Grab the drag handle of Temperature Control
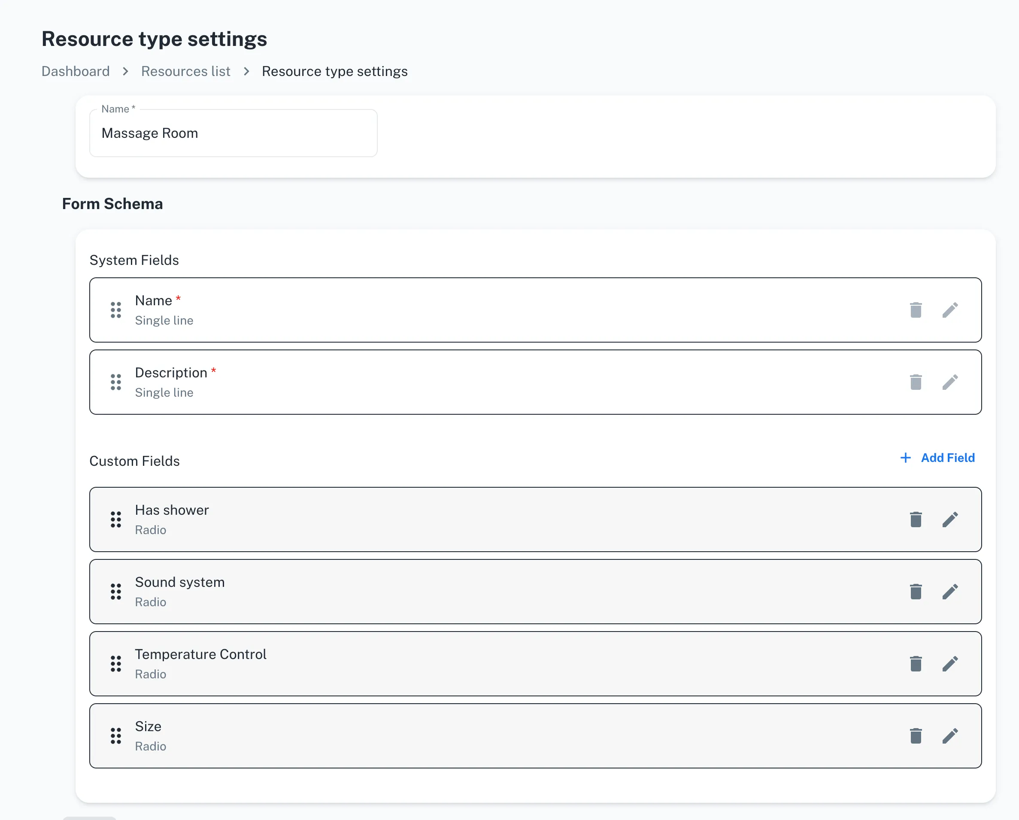Image resolution: width=1019 pixels, height=820 pixels. click(115, 664)
